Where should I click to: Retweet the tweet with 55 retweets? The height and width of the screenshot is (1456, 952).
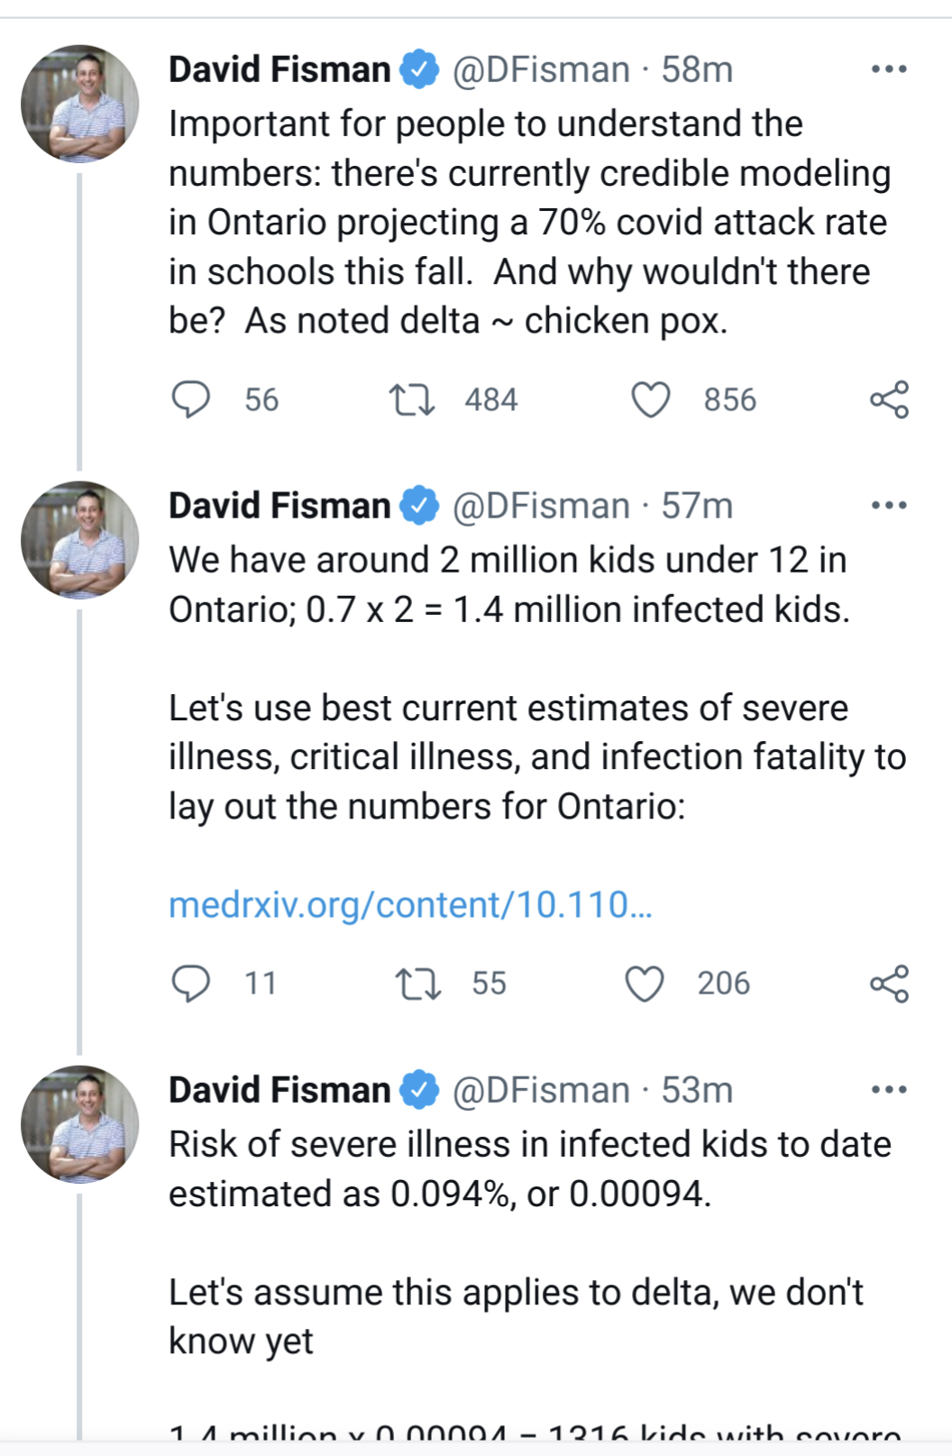[x=418, y=983]
